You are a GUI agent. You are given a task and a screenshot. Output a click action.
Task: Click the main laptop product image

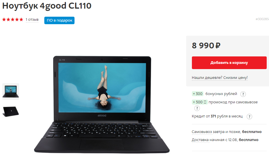[102, 104]
